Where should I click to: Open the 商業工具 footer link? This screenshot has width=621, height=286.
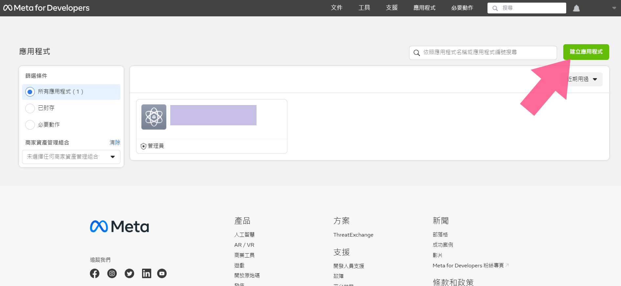[244, 255]
